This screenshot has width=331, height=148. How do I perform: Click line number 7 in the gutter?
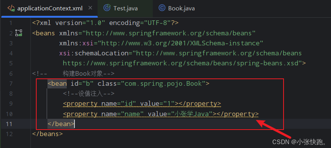coord(11,84)
